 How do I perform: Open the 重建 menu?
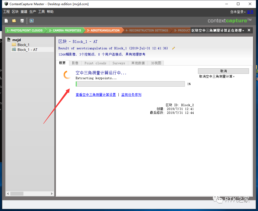click(24, 12)
